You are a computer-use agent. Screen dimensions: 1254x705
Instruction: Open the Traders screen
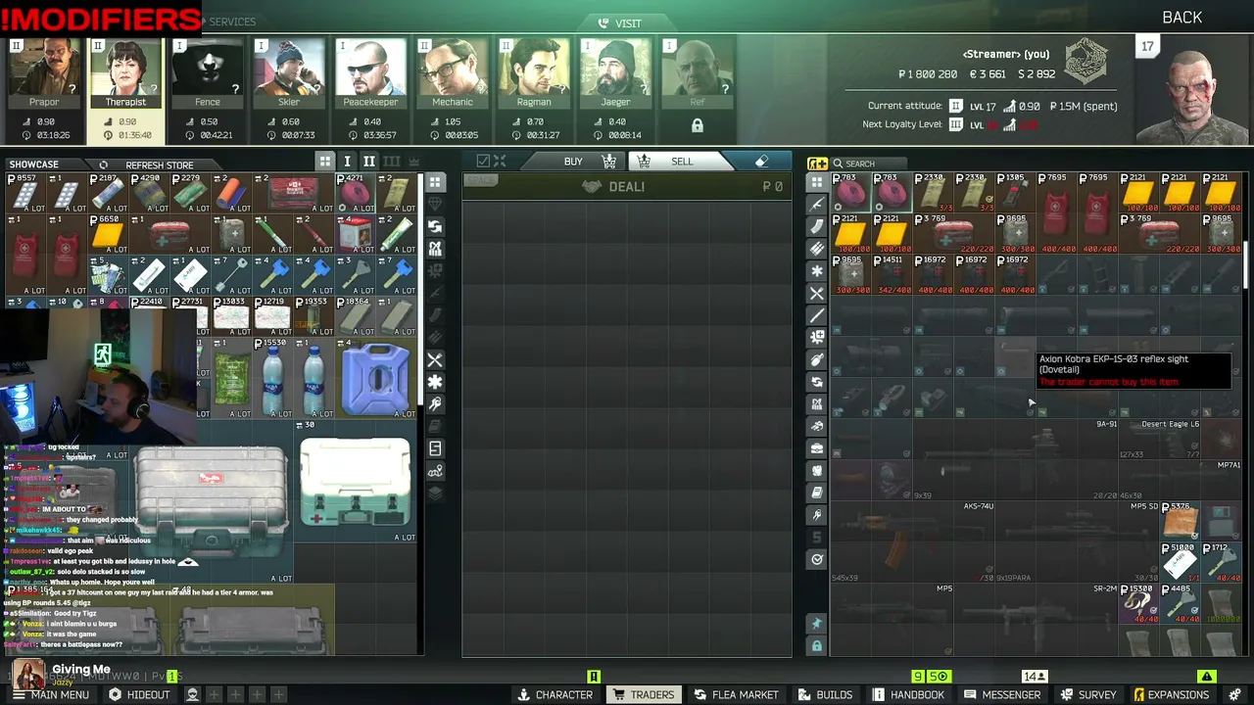pos(644,694)
